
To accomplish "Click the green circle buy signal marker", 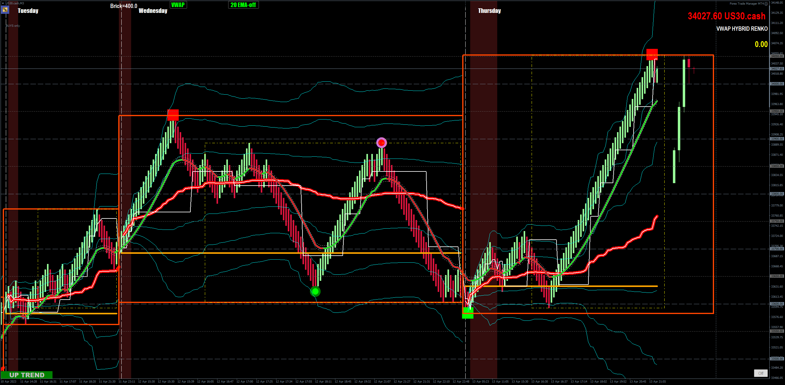I will 315,291.
